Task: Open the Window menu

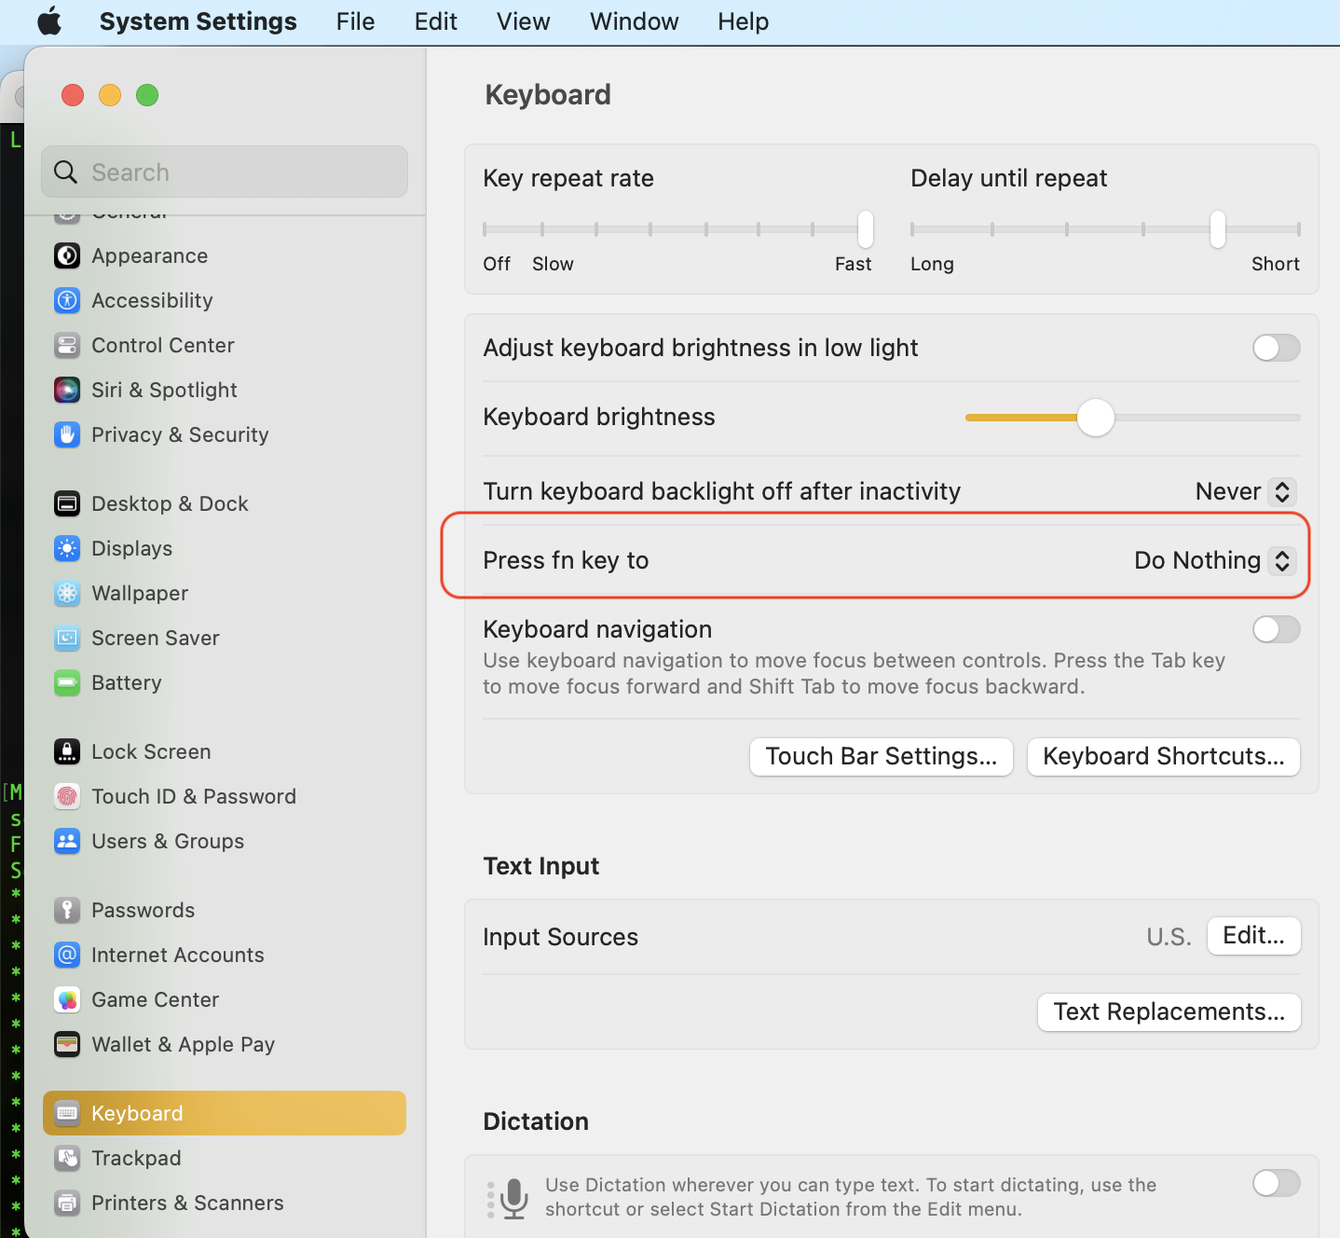Action: (x=634, y=21)
